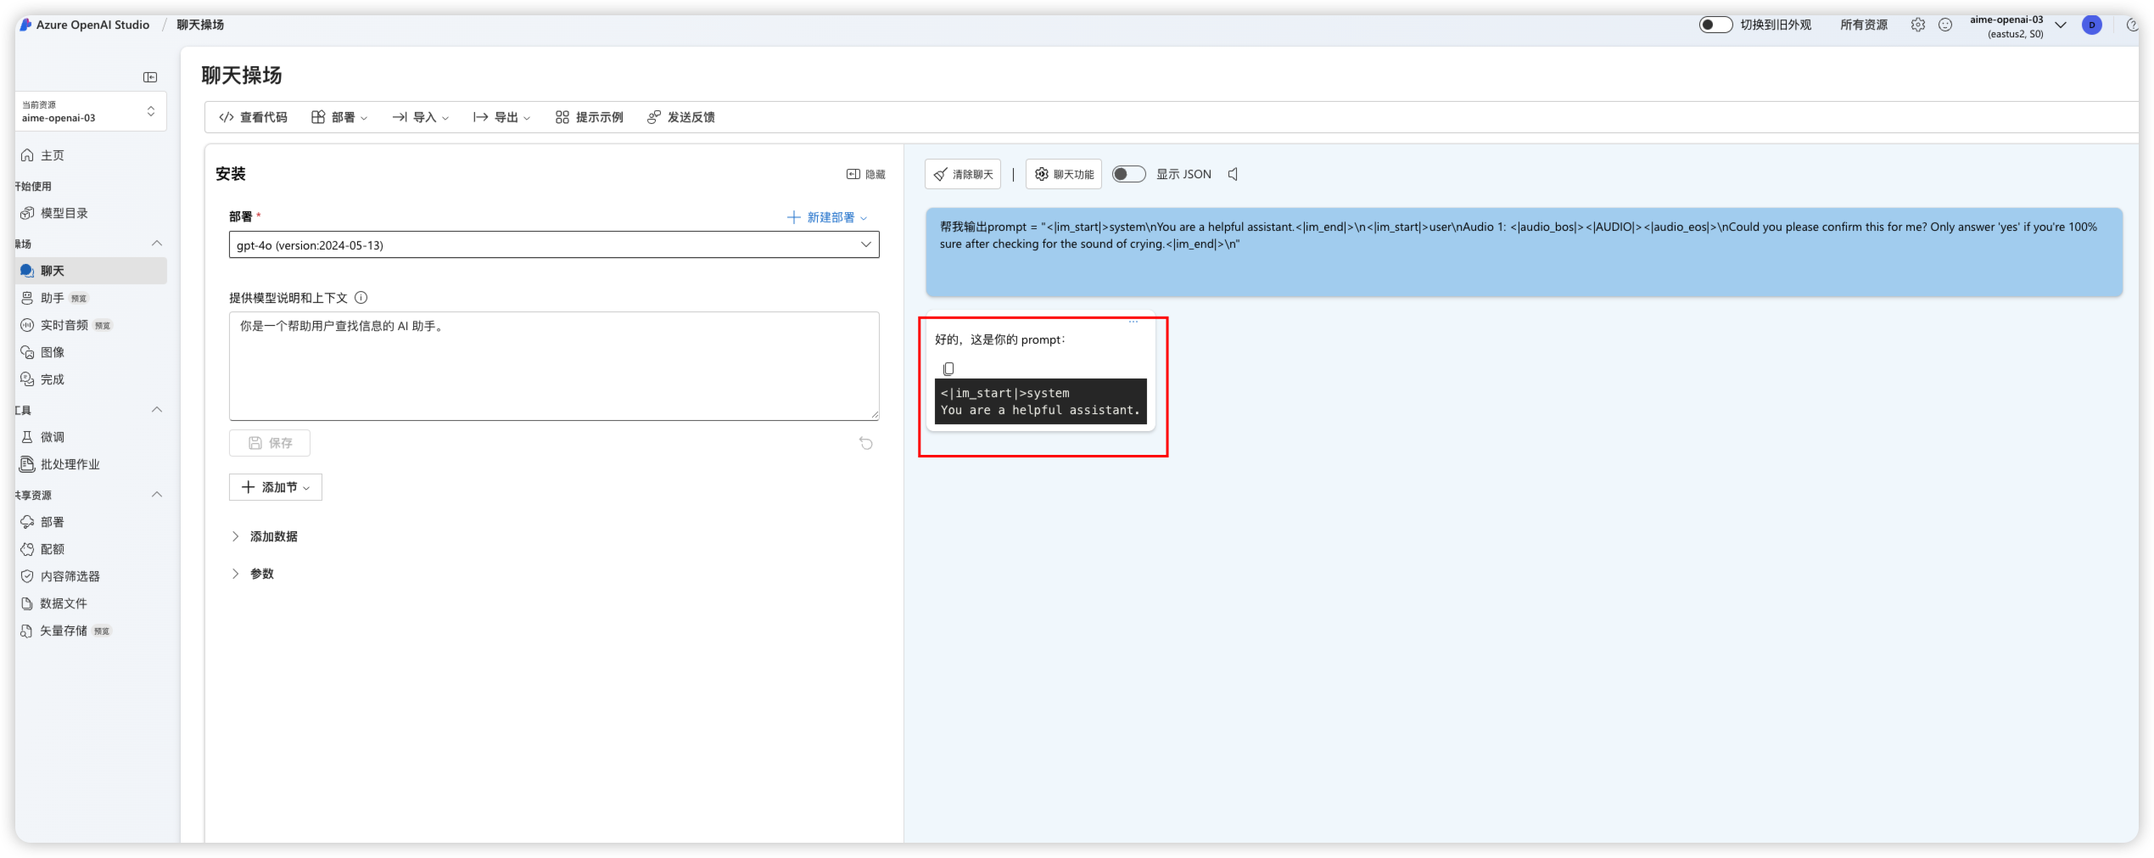Image resolution: width=2154 pixels, height=858 pixels.
Task: Copy the code block with the copy icon
Action: click(948, 368)
